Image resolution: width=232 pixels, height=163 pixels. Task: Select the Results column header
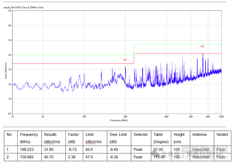click(x=50, y=135)
